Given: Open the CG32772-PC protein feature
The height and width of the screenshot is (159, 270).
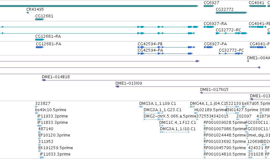Looking at the screenshot, I should pos(231,54).
